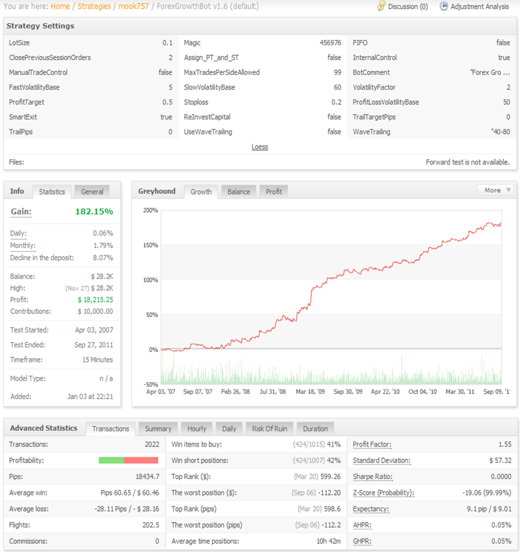
Task: Click the Monthly label in Info panel
Action: pos(23,245)
